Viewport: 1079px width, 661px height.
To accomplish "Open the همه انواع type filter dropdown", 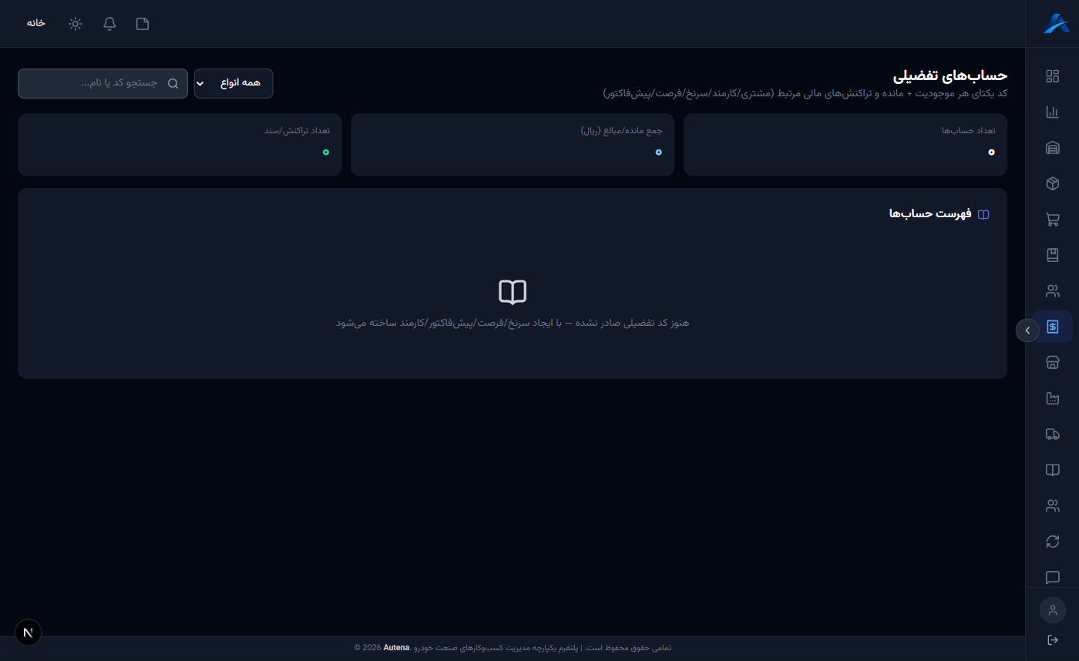I will pos(234,83).
